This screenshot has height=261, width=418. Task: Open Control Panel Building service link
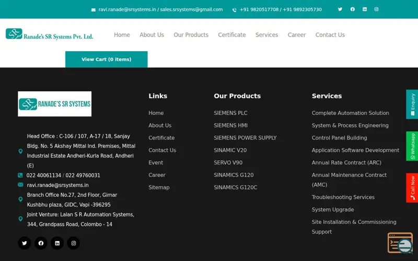339,138
